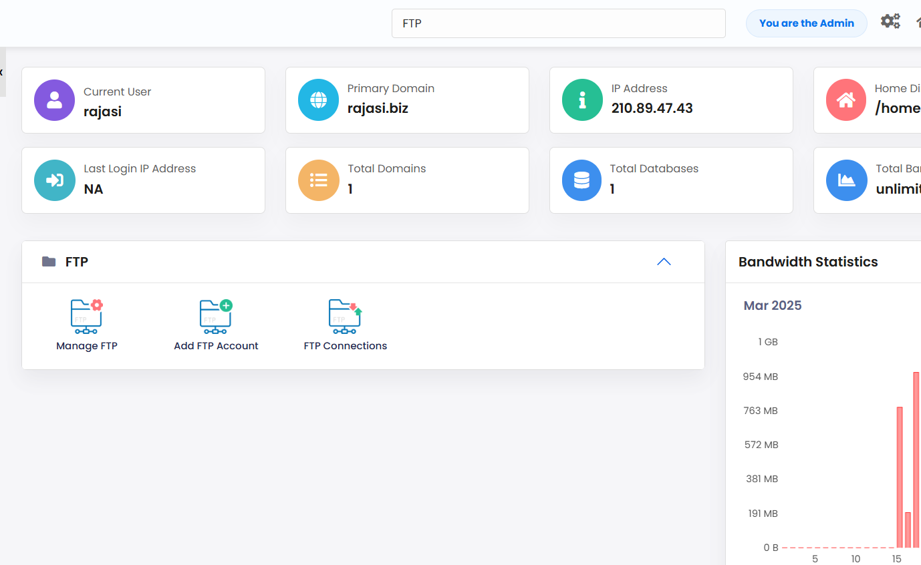Viewport: 921px width, 565px height.
Task: Click the Total Bandwidth chart icon
Action: point(846,180)
